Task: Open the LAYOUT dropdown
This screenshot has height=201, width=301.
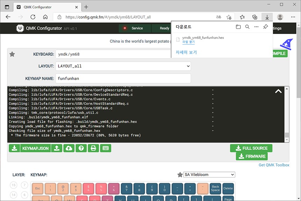Action: tap(123, 66)
